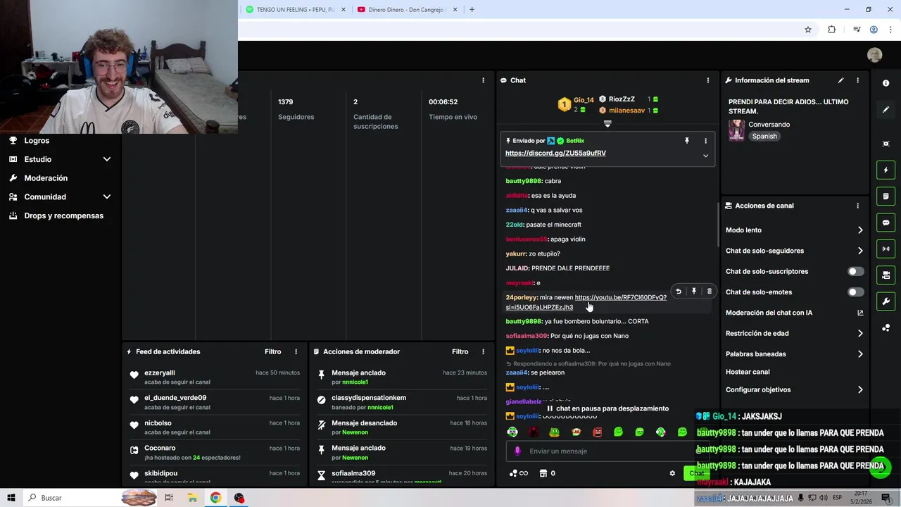Collapse pinned message chevron under BotRix
The width and height of the screenshot is (901, 507).
click(705, 156)
